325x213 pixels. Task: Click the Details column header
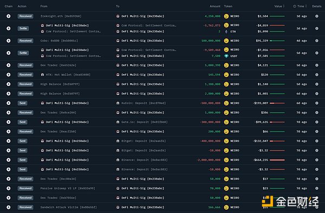click(317, 6)
